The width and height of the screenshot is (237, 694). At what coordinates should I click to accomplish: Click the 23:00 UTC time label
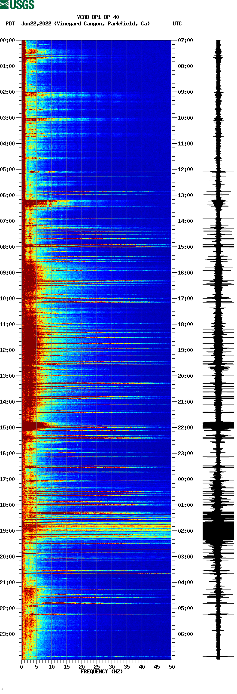click(x=185, y=453)
